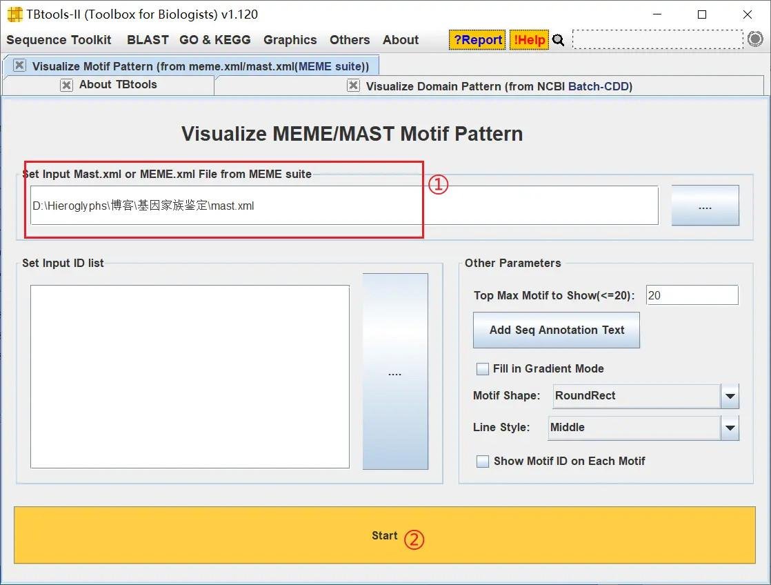
Task: Click the TBtools app icon in title bar
Action: coord(14,14)
